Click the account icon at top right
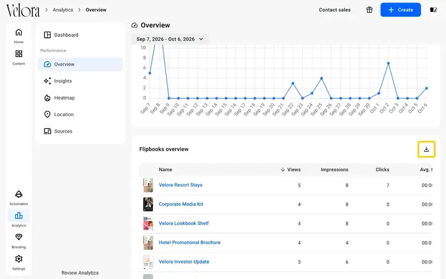This screenshot has height=279, width=446. pyautogui.click(x=433, y=10)
